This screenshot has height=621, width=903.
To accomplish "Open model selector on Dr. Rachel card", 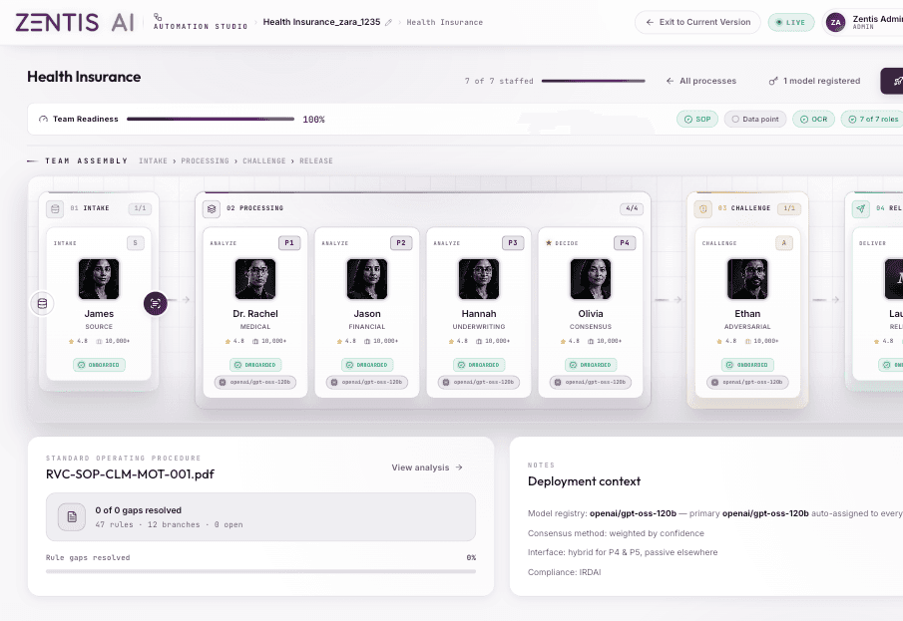I will 255,382.
